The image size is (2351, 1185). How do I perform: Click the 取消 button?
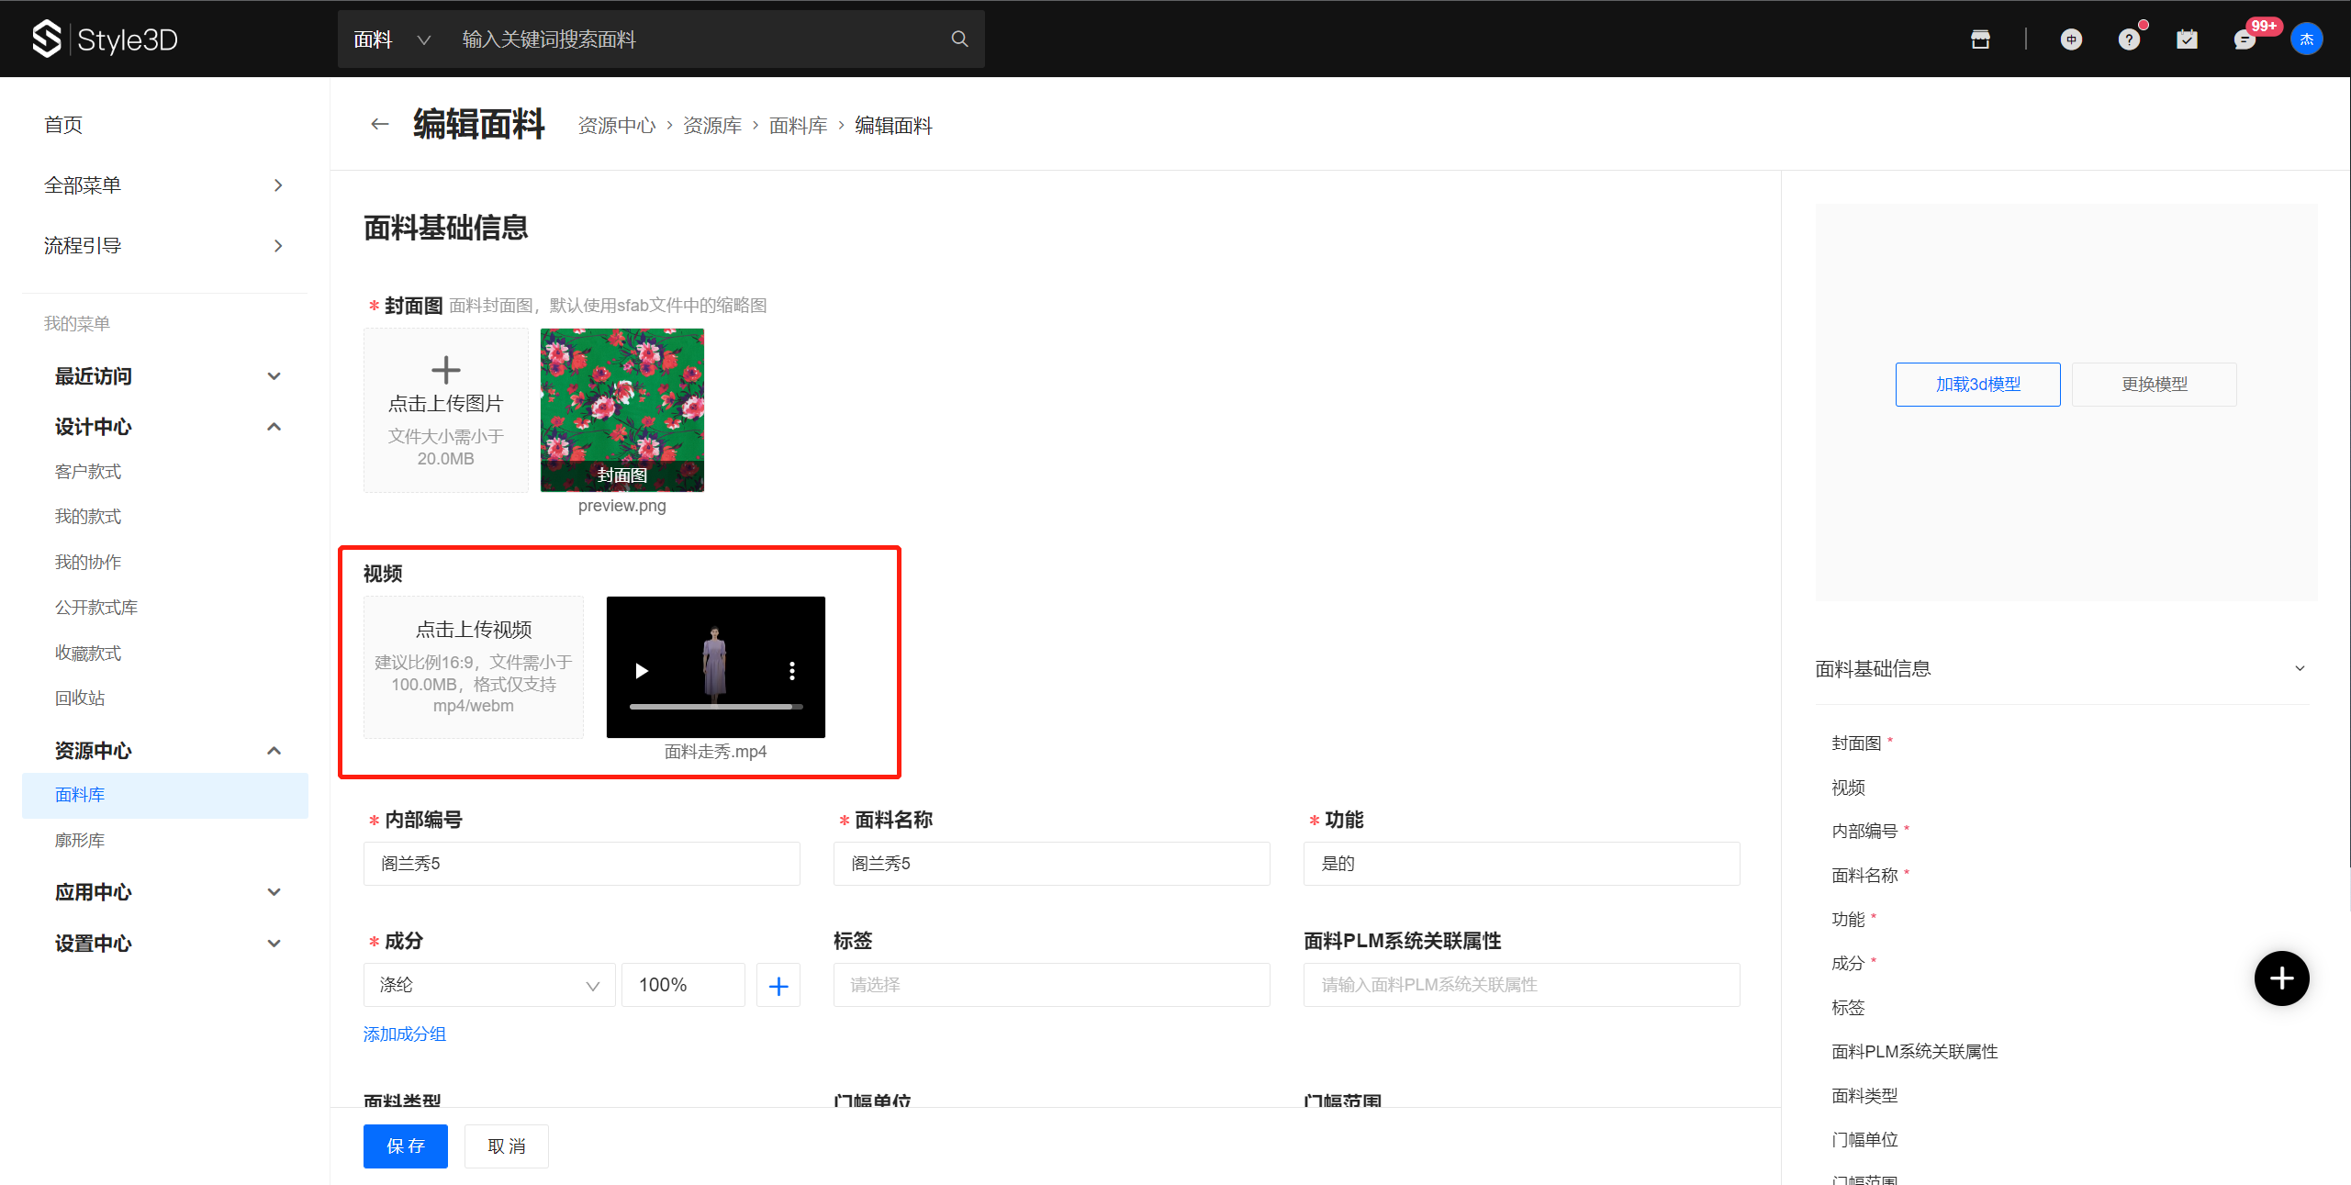507,1146
